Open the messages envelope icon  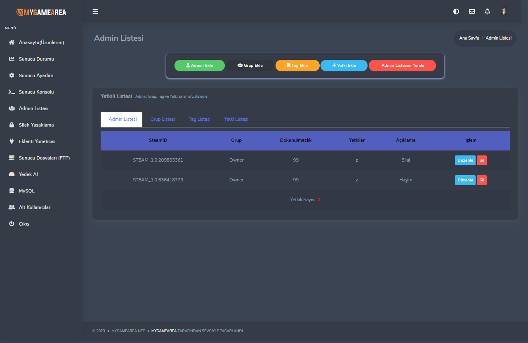click(472, 12)
